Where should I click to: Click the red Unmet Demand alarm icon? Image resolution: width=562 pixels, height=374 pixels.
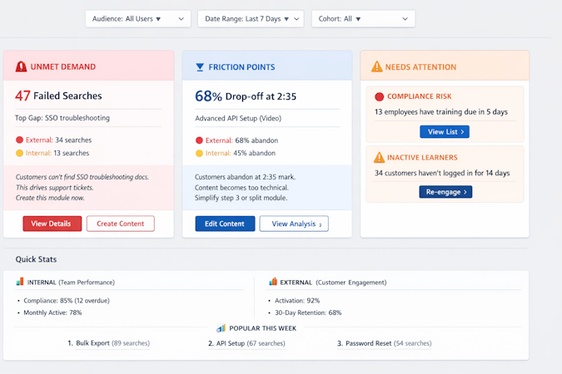(21, 66)
